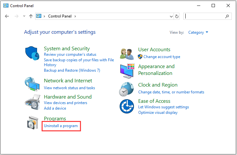Click the UAC shield beside Change account type
Viewport: 237px width, 155px height.
click(140, 57)
